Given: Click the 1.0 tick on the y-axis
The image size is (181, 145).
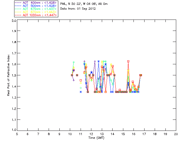Looking at the screenshot, I should [13, 130].
